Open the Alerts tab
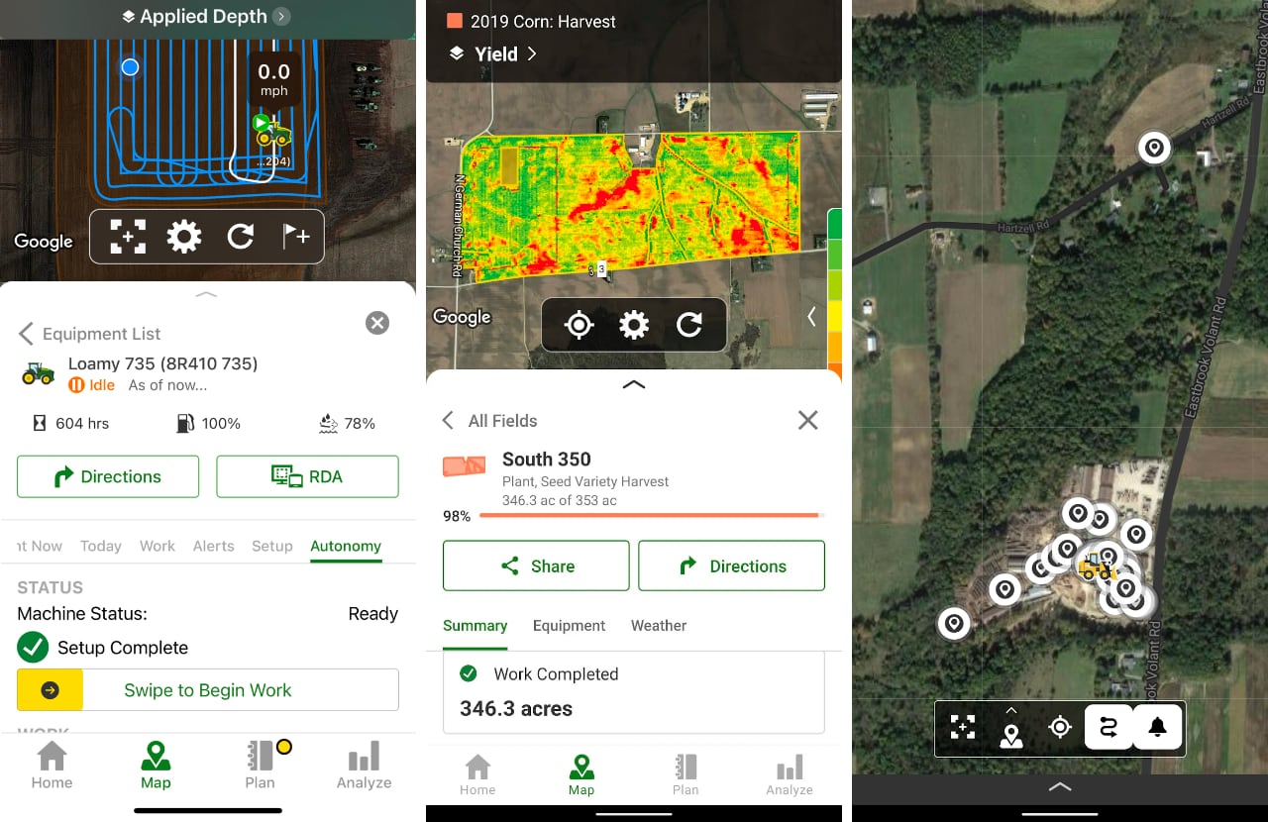This screenshot has height=822, width=1268. [214, 546]
